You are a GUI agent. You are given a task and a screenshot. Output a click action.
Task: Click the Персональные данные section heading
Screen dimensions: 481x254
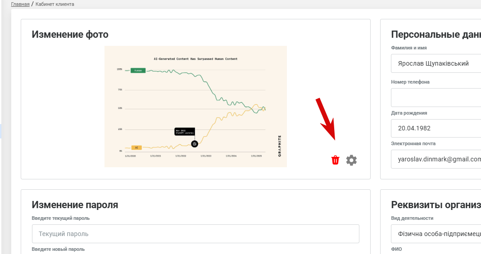435,35
